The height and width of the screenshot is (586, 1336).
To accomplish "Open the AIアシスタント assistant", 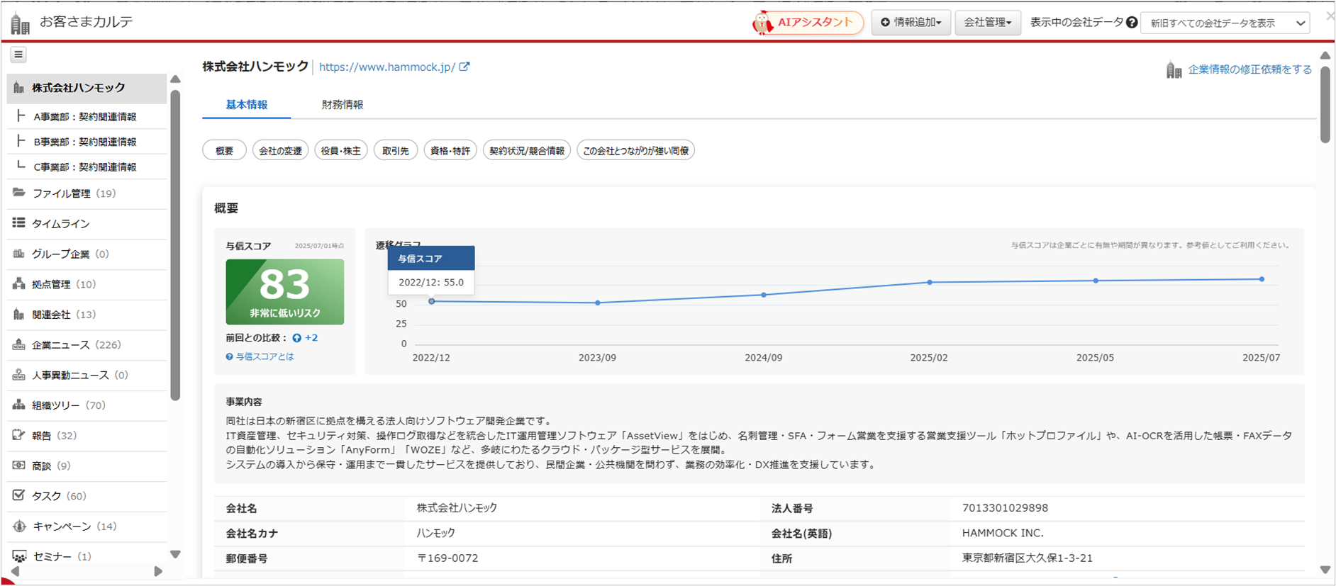I will pyautogui.click(x=807, y=23).
